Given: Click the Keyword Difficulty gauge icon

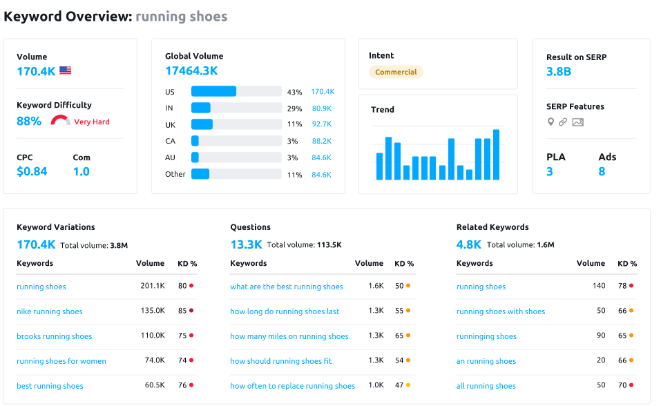Looking at the screenshot, I should (60, 121).
